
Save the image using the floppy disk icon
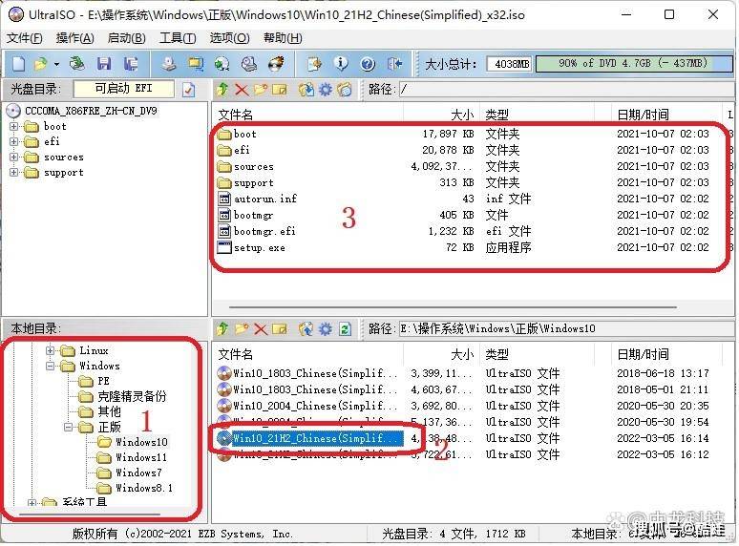tap(104, 64)
